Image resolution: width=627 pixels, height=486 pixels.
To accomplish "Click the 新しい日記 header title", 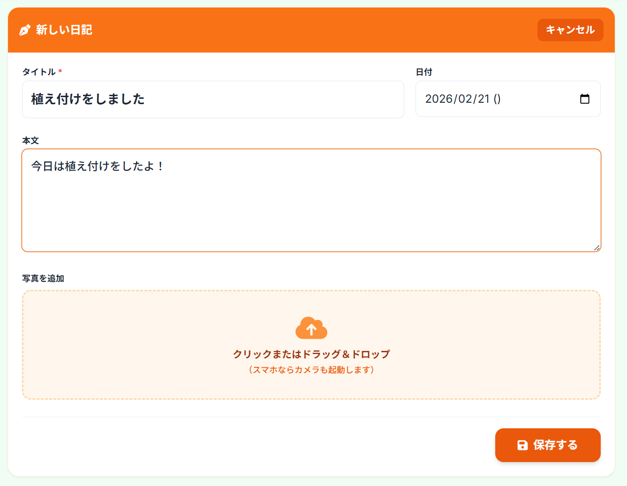I will [64, 30].
